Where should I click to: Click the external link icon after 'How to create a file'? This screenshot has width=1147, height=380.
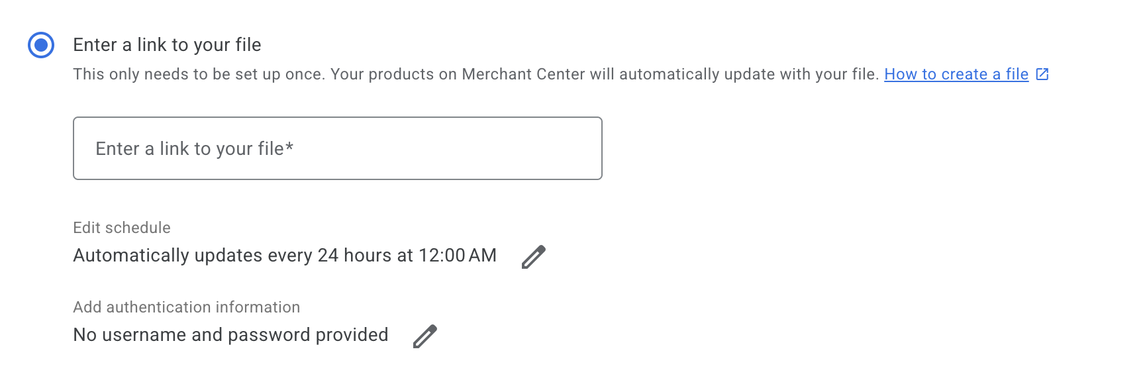pyautogui.click(x=1042, y=74)
